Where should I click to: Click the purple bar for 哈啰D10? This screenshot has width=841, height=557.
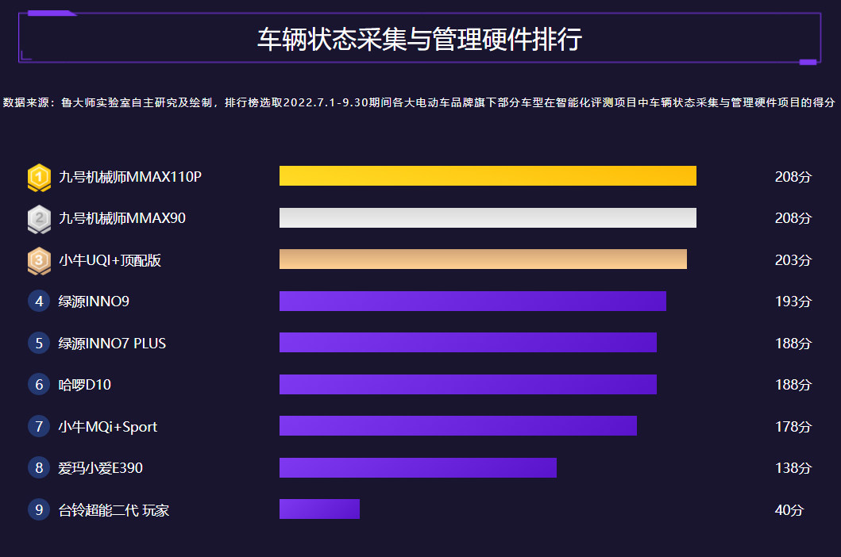(469, 384)
